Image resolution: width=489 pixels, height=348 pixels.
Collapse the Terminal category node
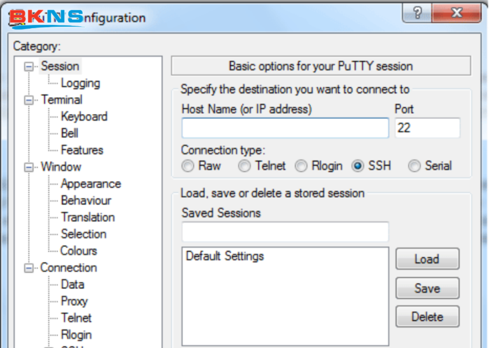click(29, 100)
